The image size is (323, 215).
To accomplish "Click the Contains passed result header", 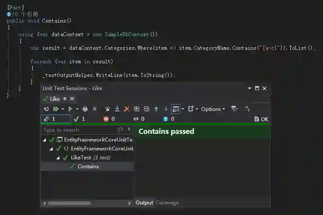I will point(166,132).
